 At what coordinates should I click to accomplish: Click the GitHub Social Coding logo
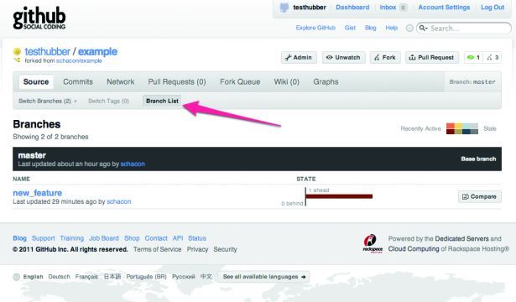[x=39, y=18]
